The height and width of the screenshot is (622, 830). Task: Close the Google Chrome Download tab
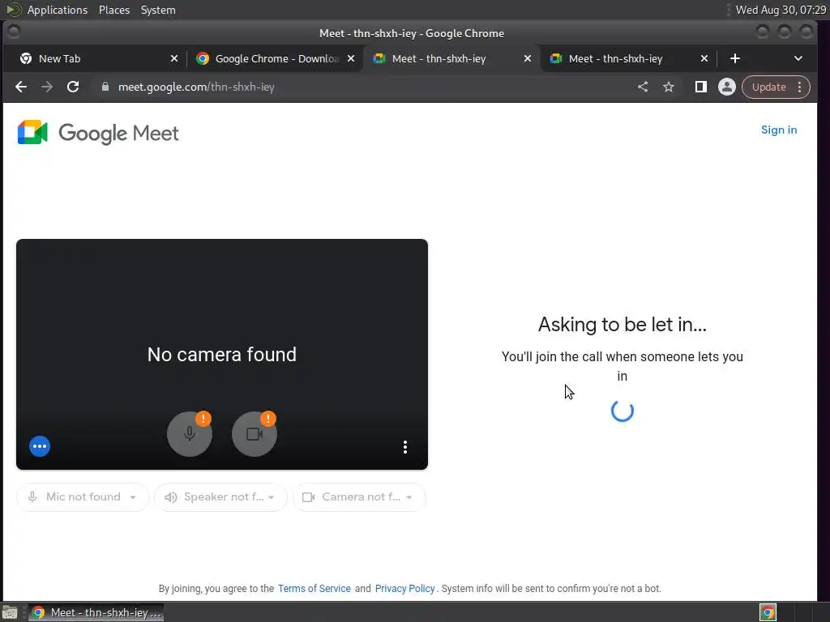pyautogui.click(x=351, y=58)
